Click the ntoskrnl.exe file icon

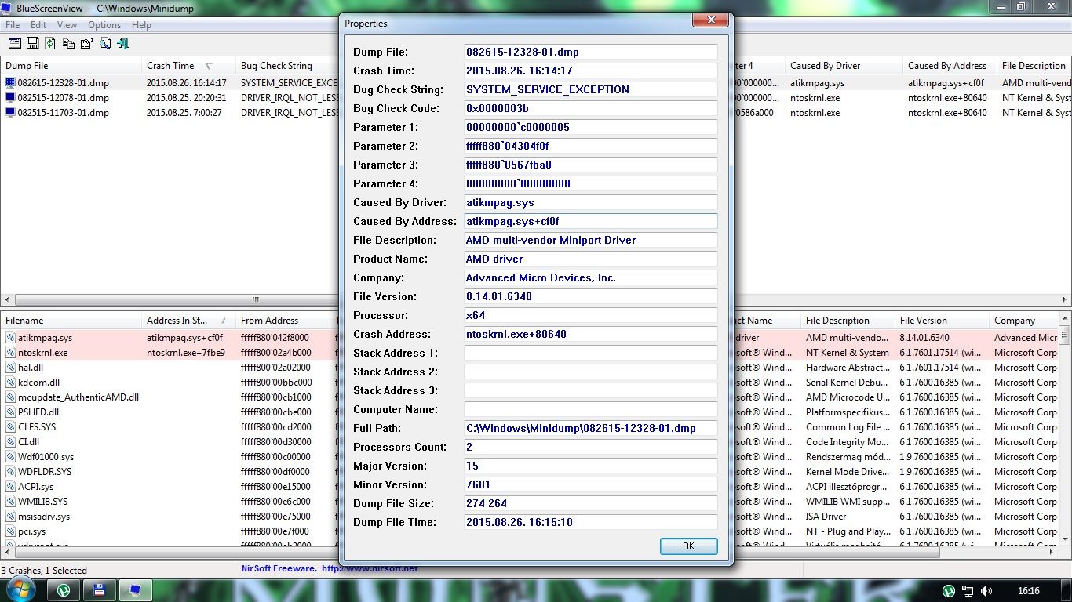pos(10,353)
